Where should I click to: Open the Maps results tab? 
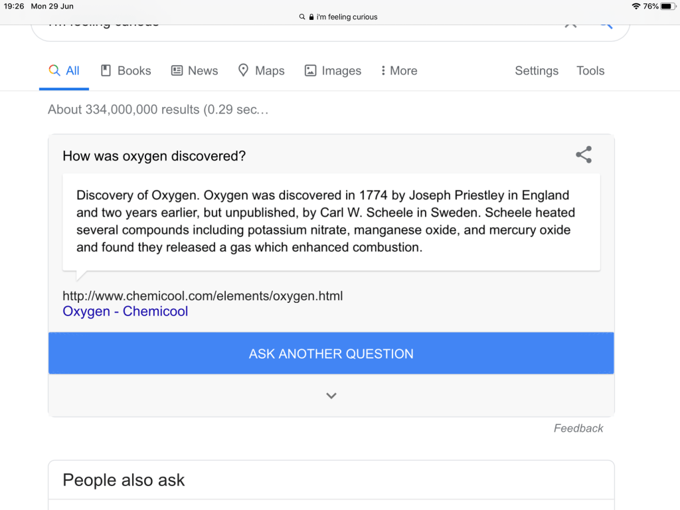click(x=261, y=70)
